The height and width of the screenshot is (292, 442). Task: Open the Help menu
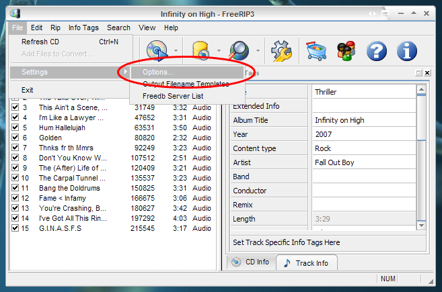[171, 28]
